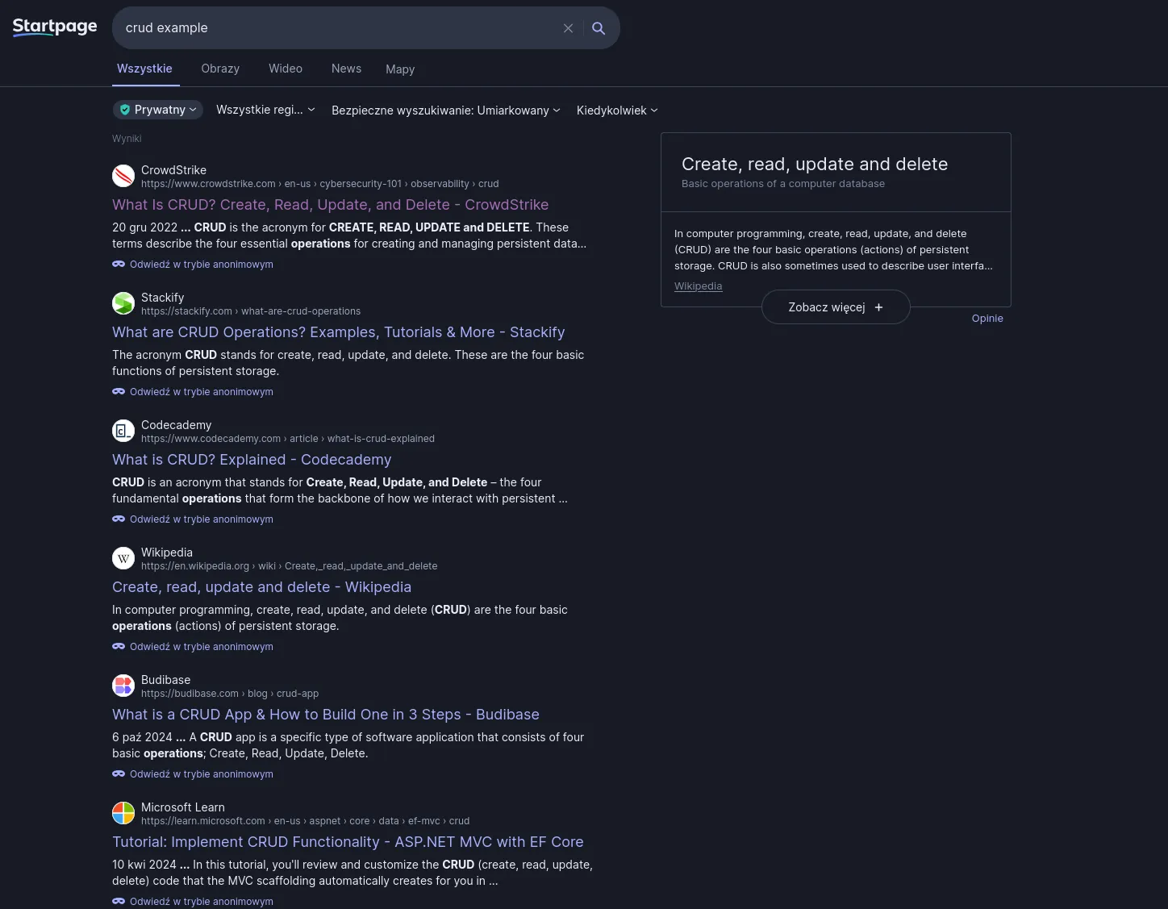Expand knowledge panel with Zobacz więcej
The width and height of the screenshot is (1168, 909).
(x=836, y=307)
